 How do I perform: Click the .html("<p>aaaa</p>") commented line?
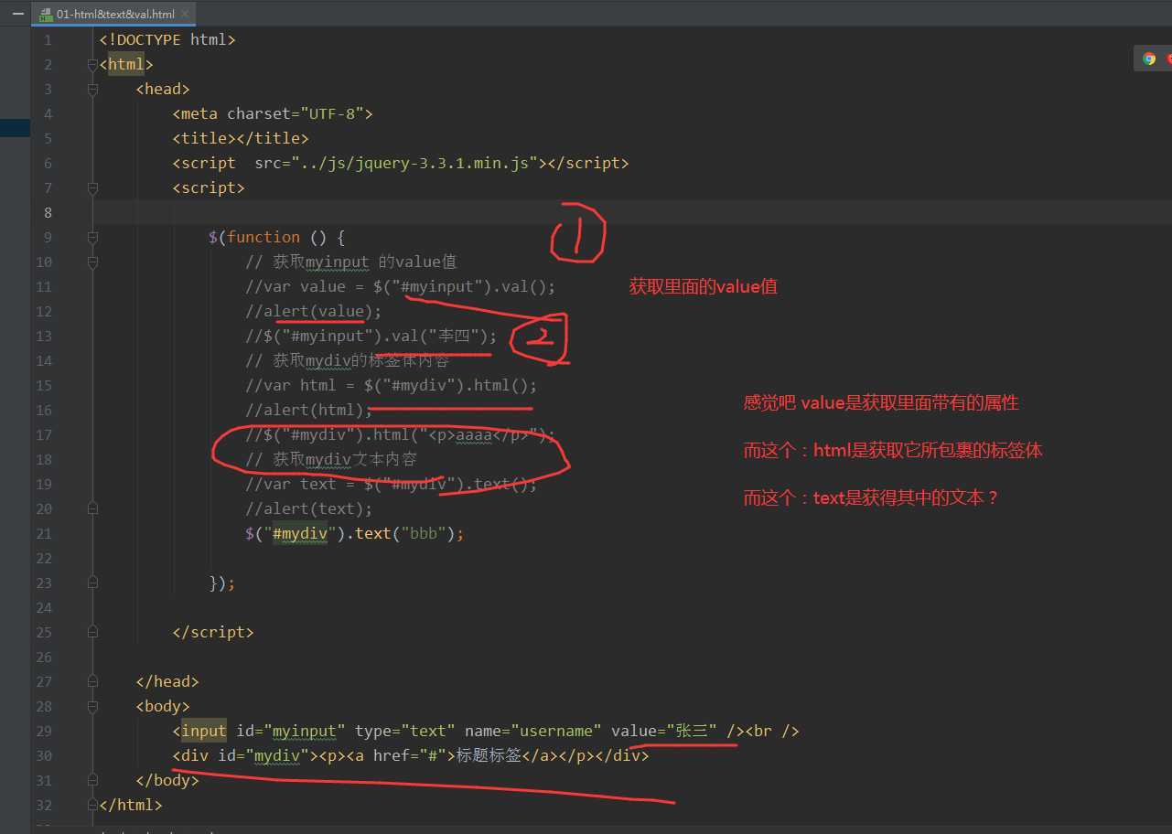click(400, 435)
